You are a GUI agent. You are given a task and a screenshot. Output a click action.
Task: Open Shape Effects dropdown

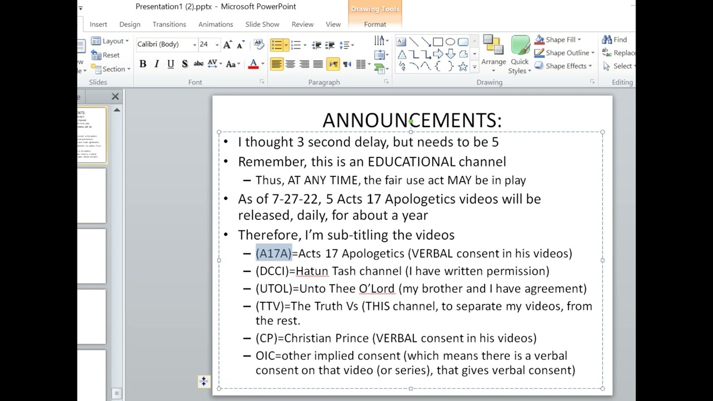tap(563, 66)
